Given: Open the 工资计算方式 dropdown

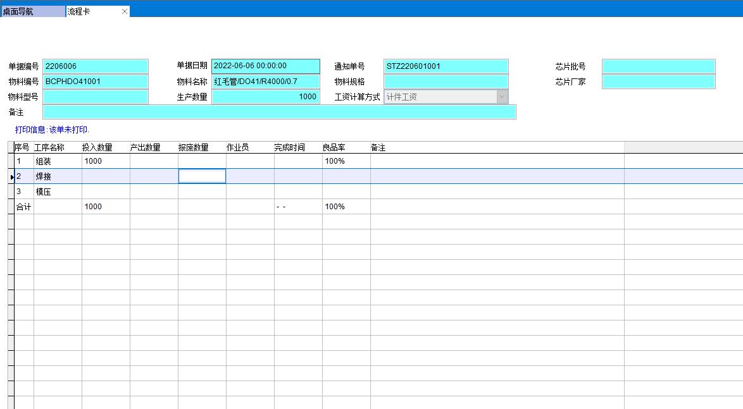Looking at the screenshot, I should 503,97.
